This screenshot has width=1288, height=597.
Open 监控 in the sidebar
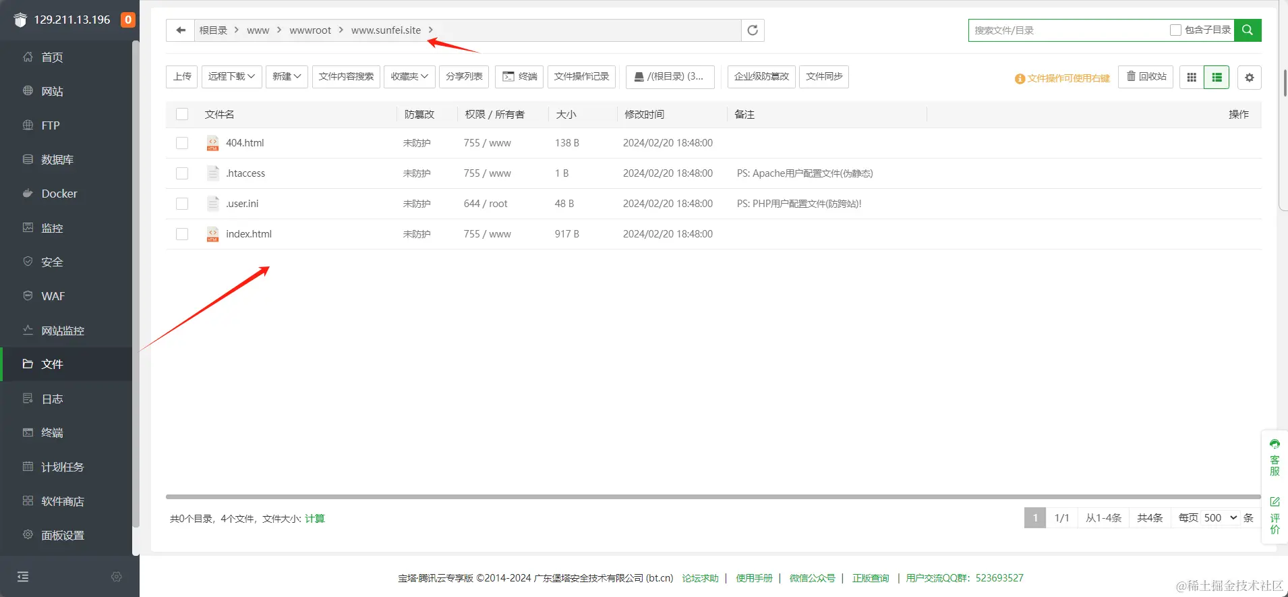67,228
